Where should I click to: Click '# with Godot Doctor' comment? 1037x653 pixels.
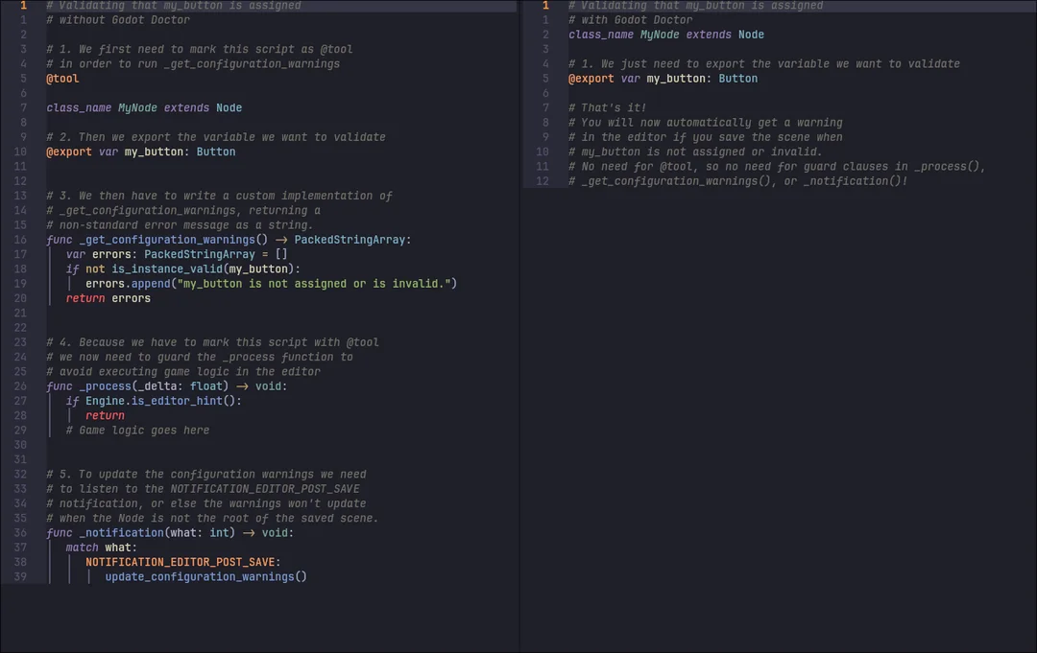[x=630, y=20]
